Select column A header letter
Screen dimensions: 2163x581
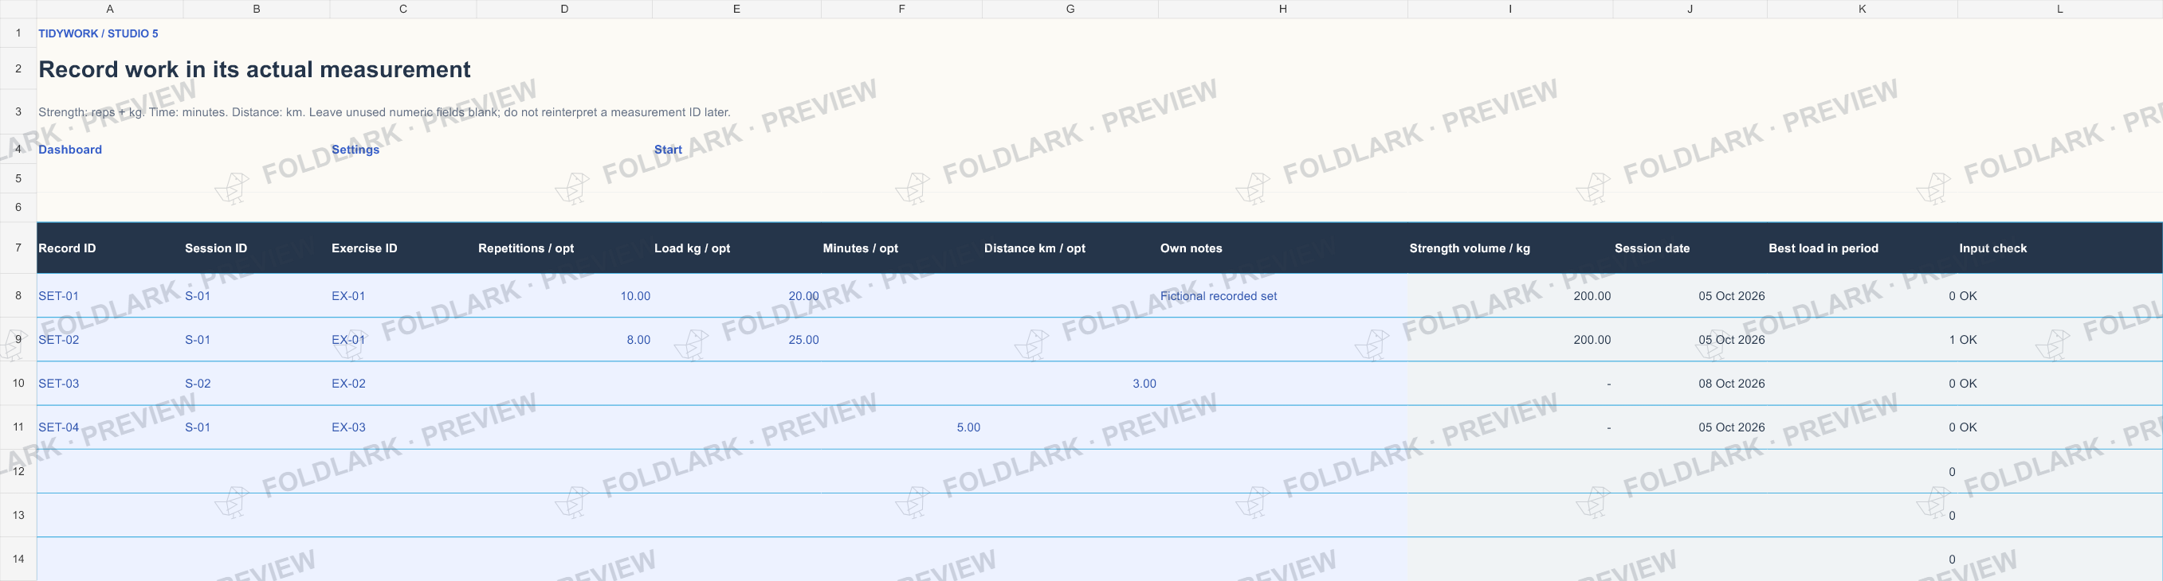pyautogui.click(x=110, y=10)
